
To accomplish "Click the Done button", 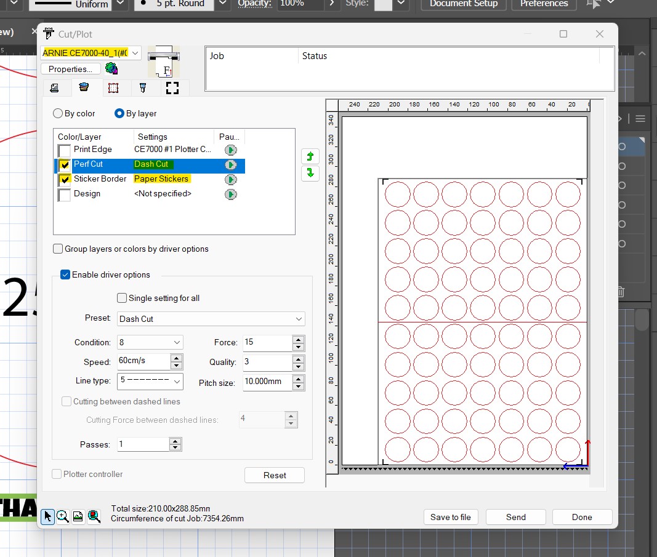I will point(582,517).
